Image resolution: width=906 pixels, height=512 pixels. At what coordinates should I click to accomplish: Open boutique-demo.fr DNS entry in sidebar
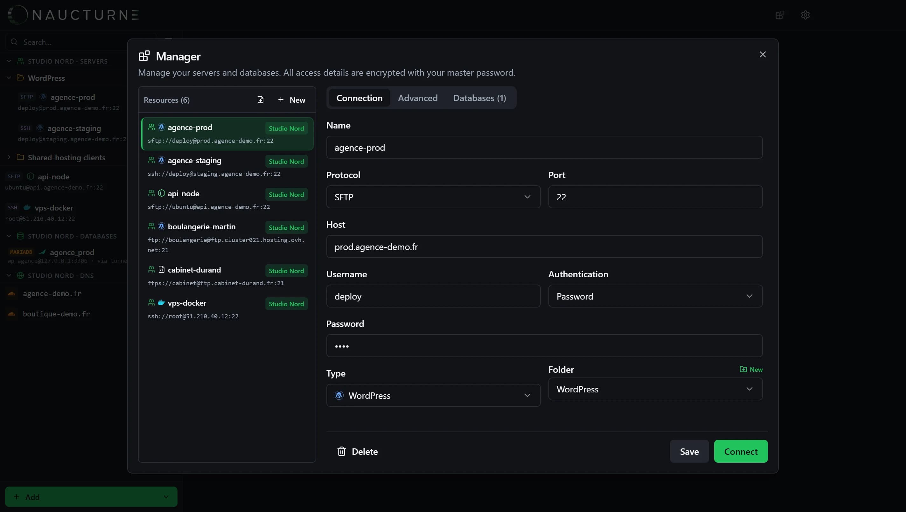pos(56,314)
